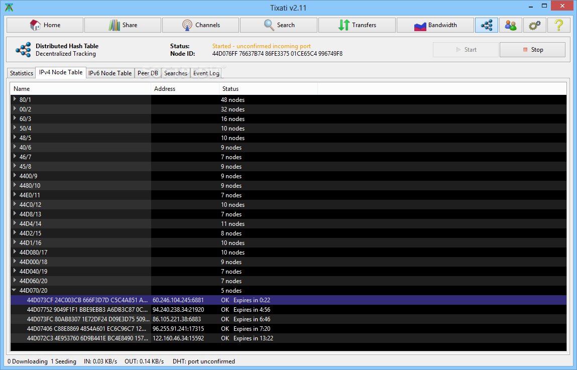The image size is (577, 370).
Task: Sort by Name column header
Action: click(x=80, y=89)
